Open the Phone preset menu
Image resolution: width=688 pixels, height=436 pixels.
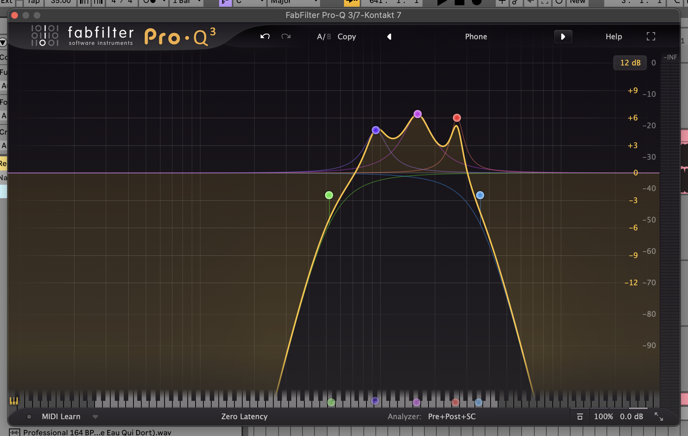[x=476, y=37]
